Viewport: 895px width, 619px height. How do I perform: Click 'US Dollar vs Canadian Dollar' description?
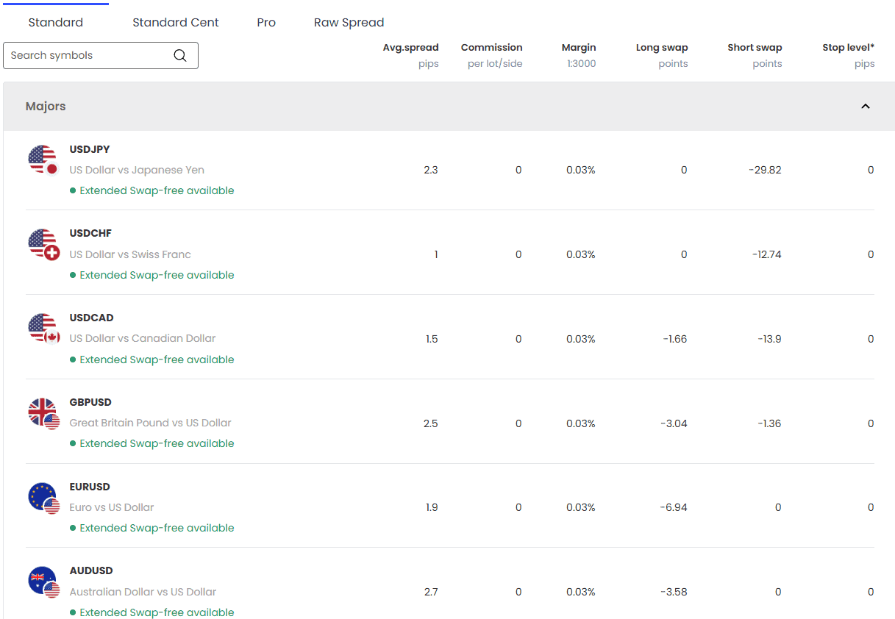(143, 339)
